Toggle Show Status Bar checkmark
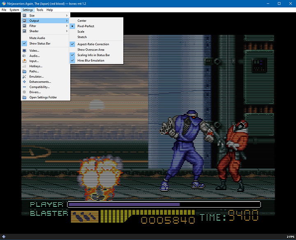Image resolution: width=296 pixels, height=240 pixels. (24, 43)
